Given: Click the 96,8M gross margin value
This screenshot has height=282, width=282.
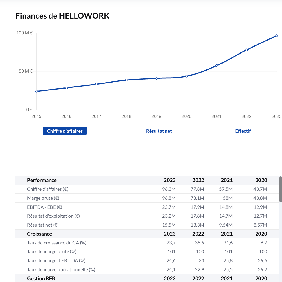Looking at the screenshot, I should coord(169,198).
